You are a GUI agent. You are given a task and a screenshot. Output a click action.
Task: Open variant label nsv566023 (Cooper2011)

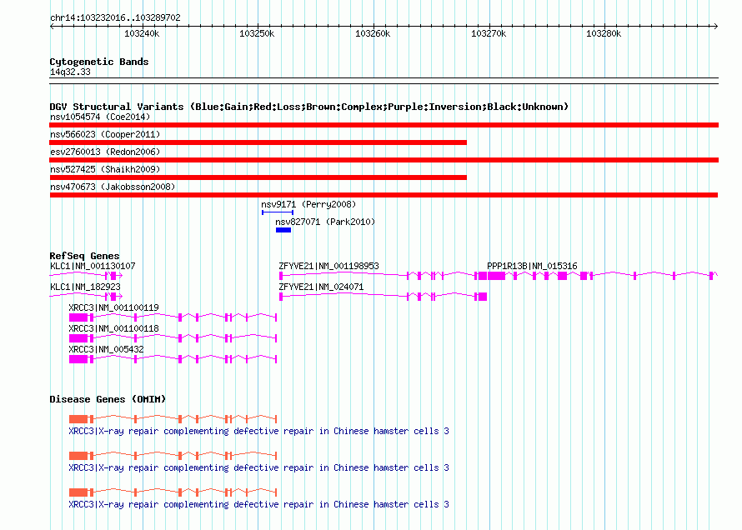click(105, 134)
